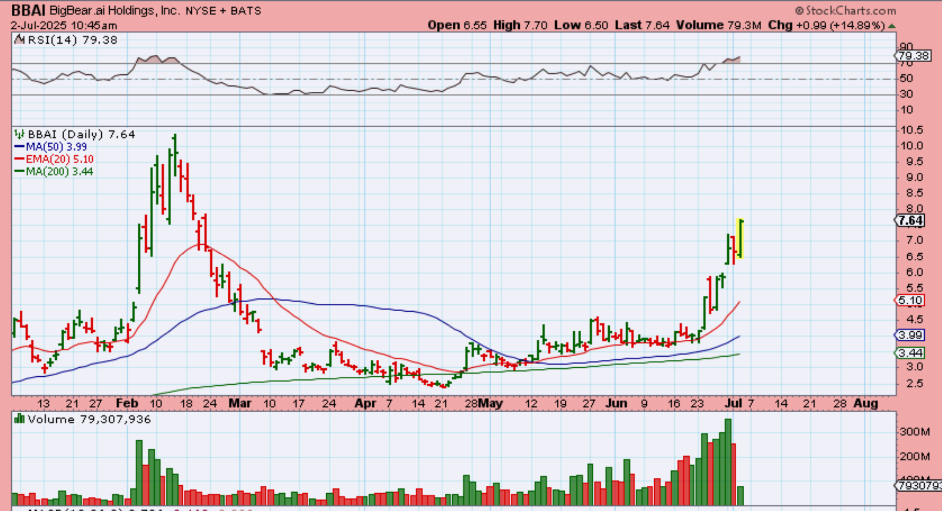Click the Volume bars icon
The image size is (942, 511).
click(19, 419)
